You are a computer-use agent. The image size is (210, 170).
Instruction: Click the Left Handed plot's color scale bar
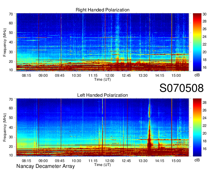(x=197, y=127)
